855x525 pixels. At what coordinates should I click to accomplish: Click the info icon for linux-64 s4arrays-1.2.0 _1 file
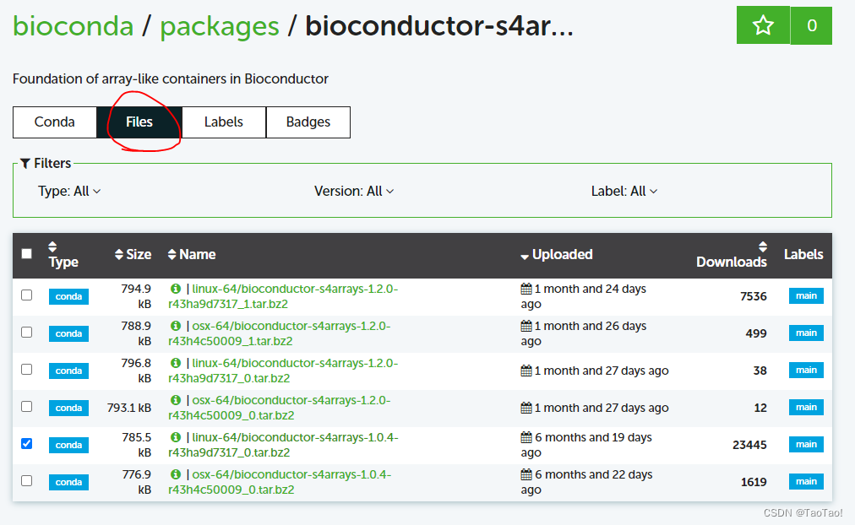(x=176, y=289)
